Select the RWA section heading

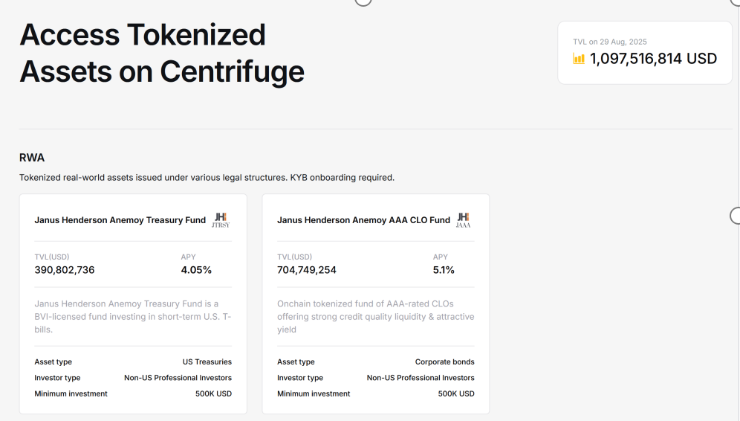(32, 158)
